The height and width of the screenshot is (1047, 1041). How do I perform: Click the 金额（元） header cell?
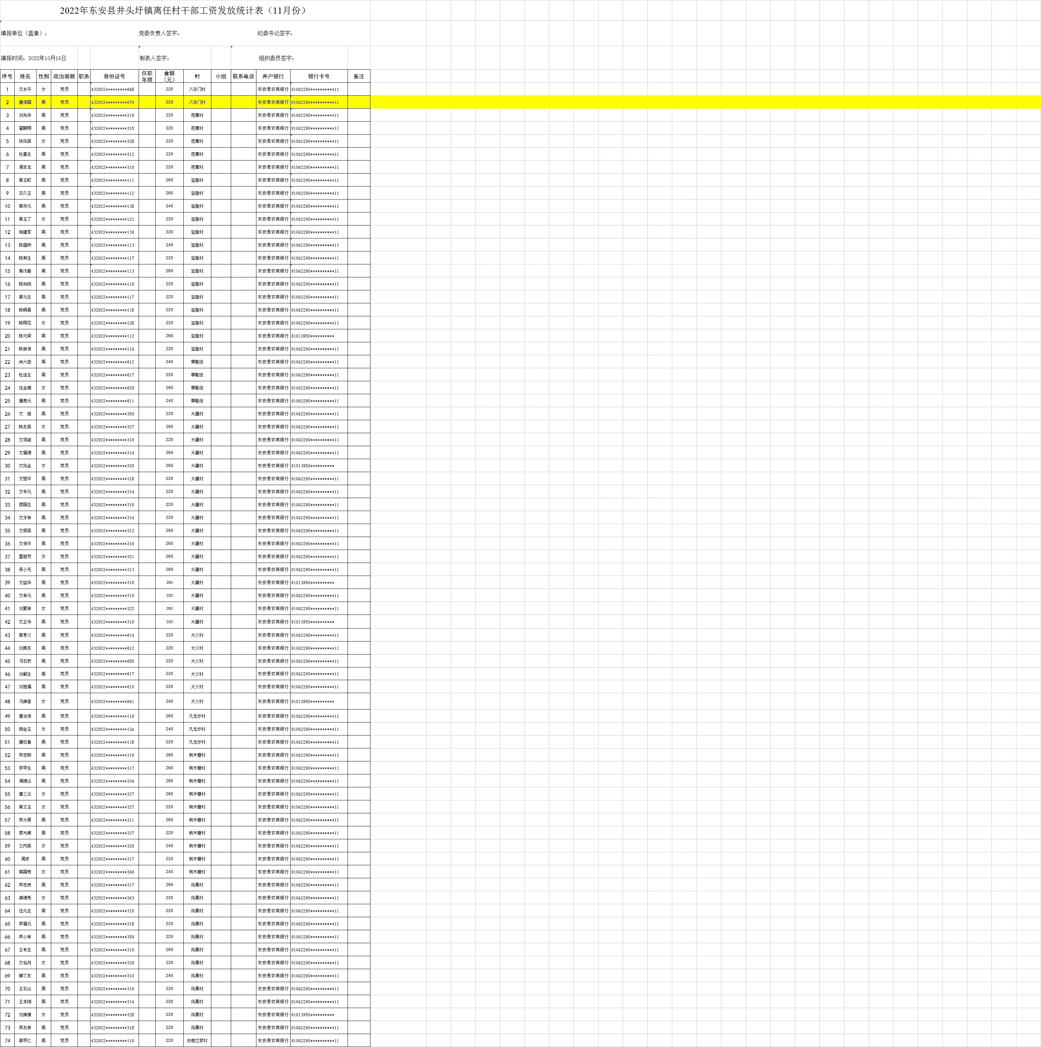click(x=169, y=77)
